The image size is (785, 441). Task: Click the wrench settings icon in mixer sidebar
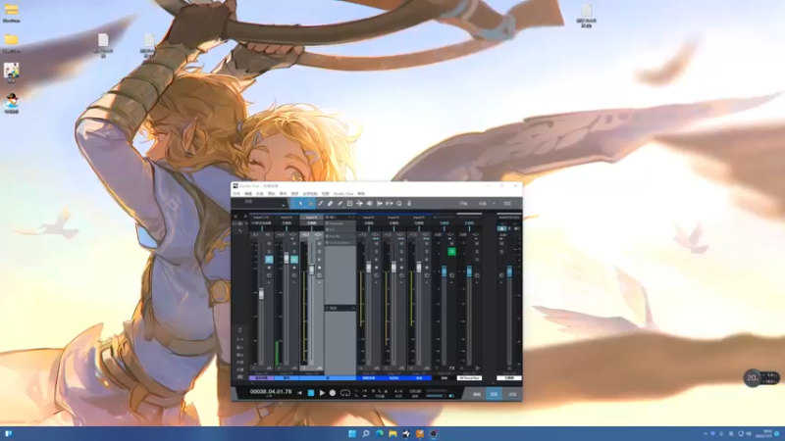click(x=240, y=230)
